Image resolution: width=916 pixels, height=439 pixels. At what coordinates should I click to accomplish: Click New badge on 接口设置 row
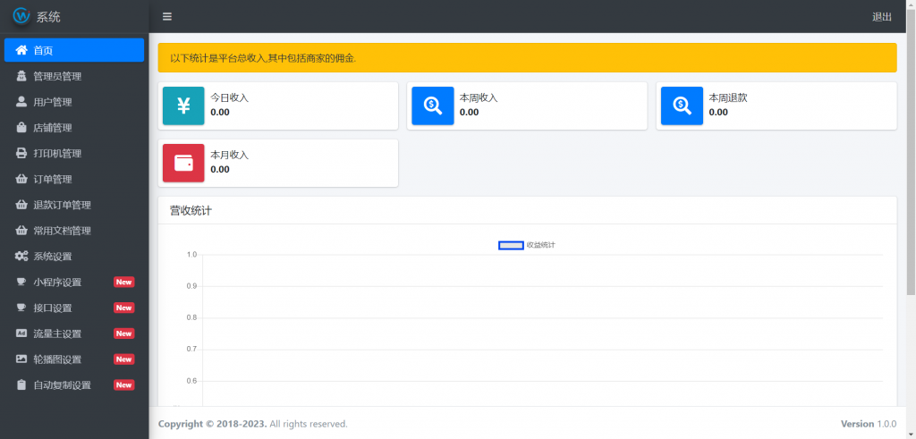[123, 308]
